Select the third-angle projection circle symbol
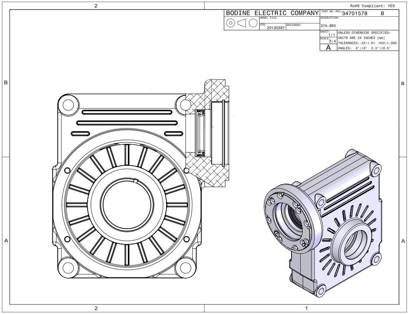Viewport: 409px width, 314px height. point(231,23)
